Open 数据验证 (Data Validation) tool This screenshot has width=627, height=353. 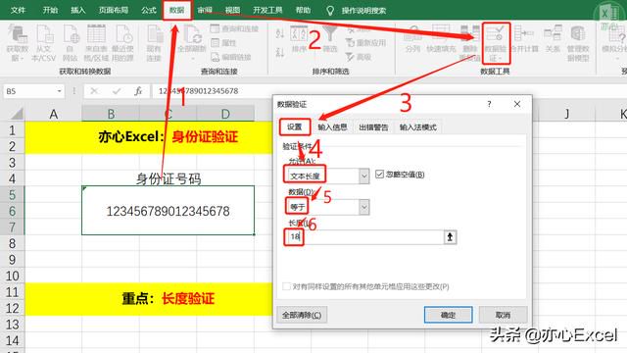(x=496, y=43)
